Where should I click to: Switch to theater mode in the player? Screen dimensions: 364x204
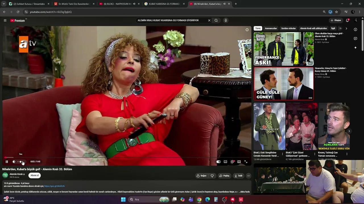(239, 162)
